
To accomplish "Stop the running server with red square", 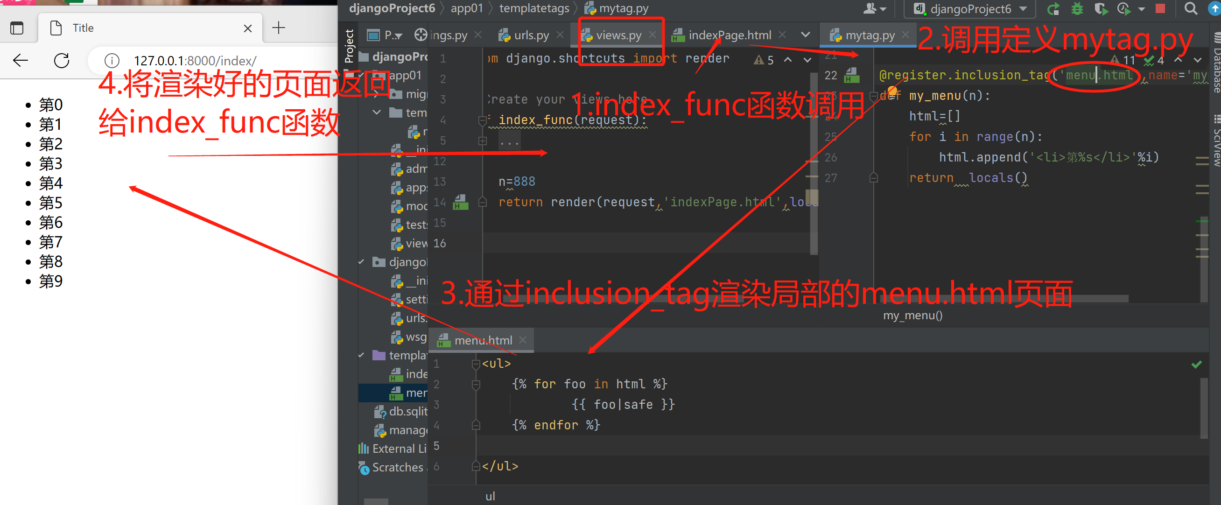I will point(1160,9).
